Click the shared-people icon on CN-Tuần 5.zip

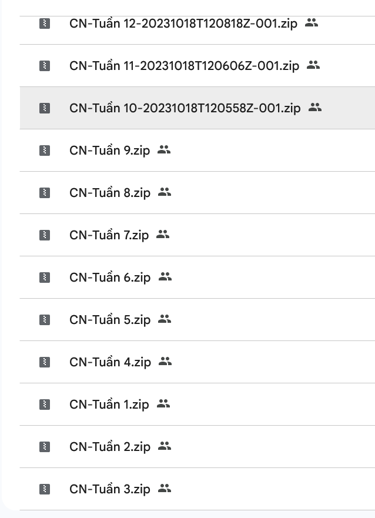[165, 319]
